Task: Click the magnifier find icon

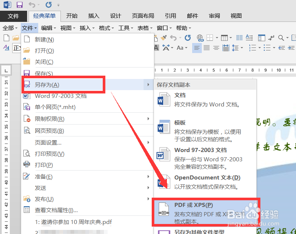Action: pyautogui.click(x=281, y=38)
